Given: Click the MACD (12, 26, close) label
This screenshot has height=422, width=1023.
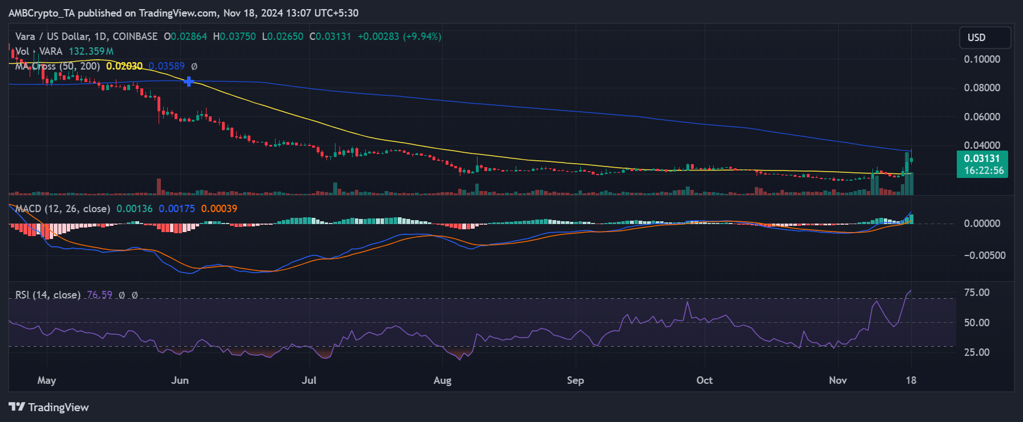Looking at the screenshot, I should point(63,209).
